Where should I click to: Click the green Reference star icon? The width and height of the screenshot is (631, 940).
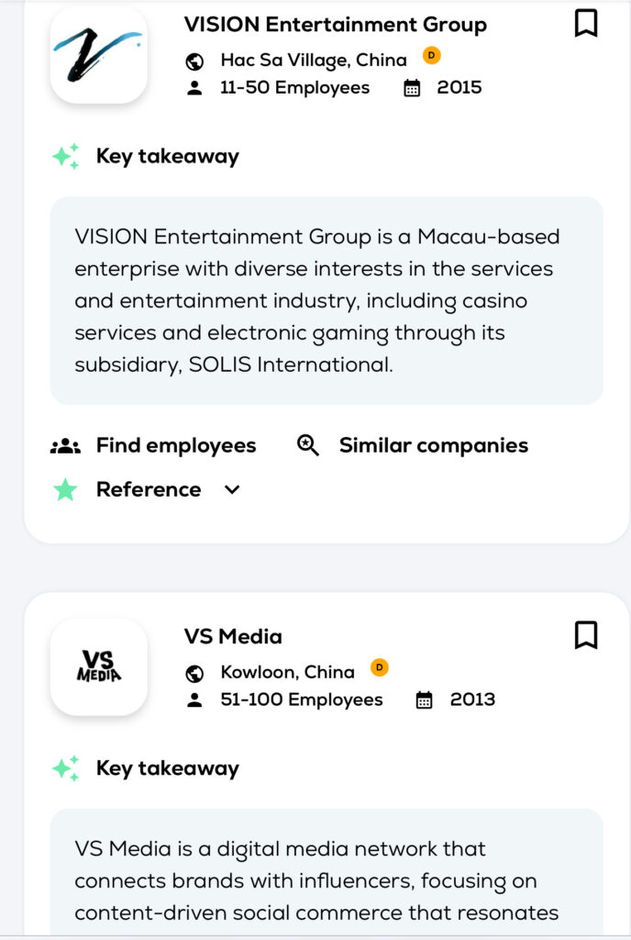tap(65, 490)
